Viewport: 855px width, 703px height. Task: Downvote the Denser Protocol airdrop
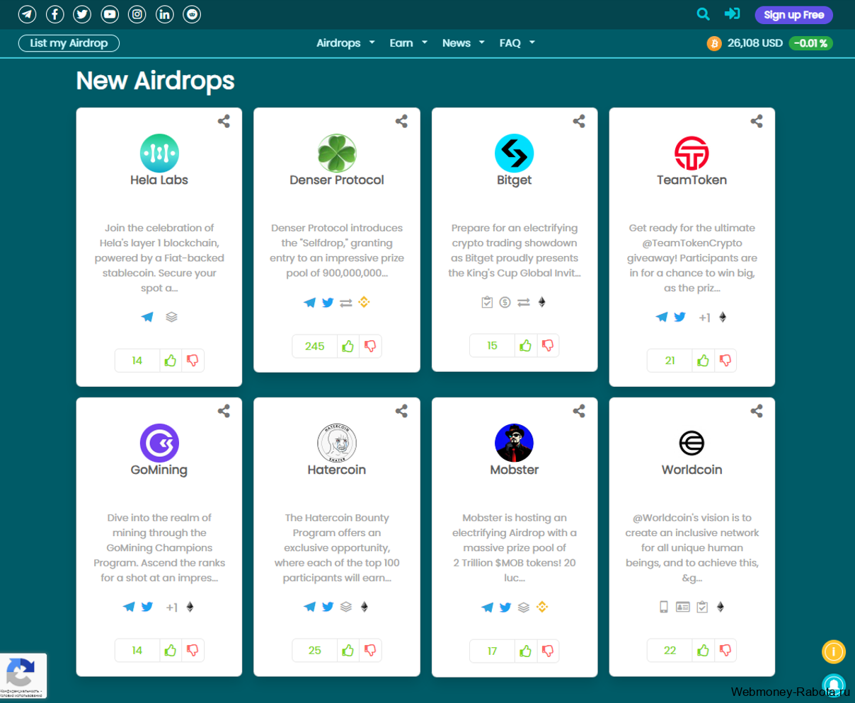click(370, 346)
